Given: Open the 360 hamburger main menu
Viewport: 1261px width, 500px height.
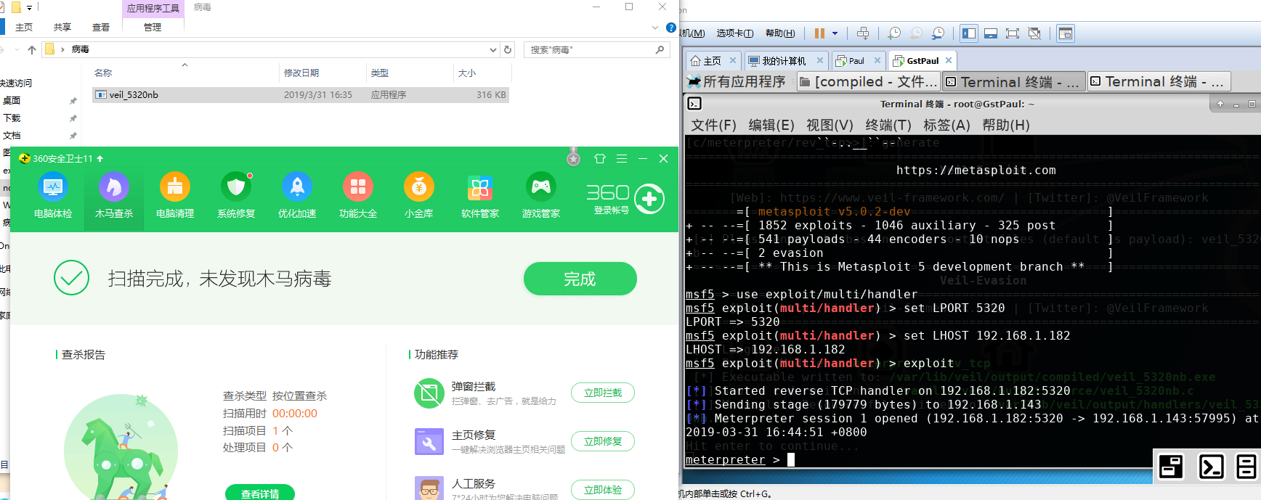Looking at the screenshot, I should (622, 158).
